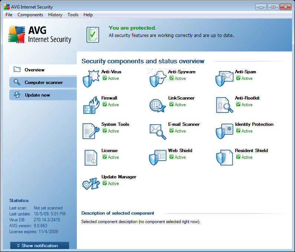Click the Overview folder icon in sidebar
Screen dimensions: 295x252
point(17,70)
